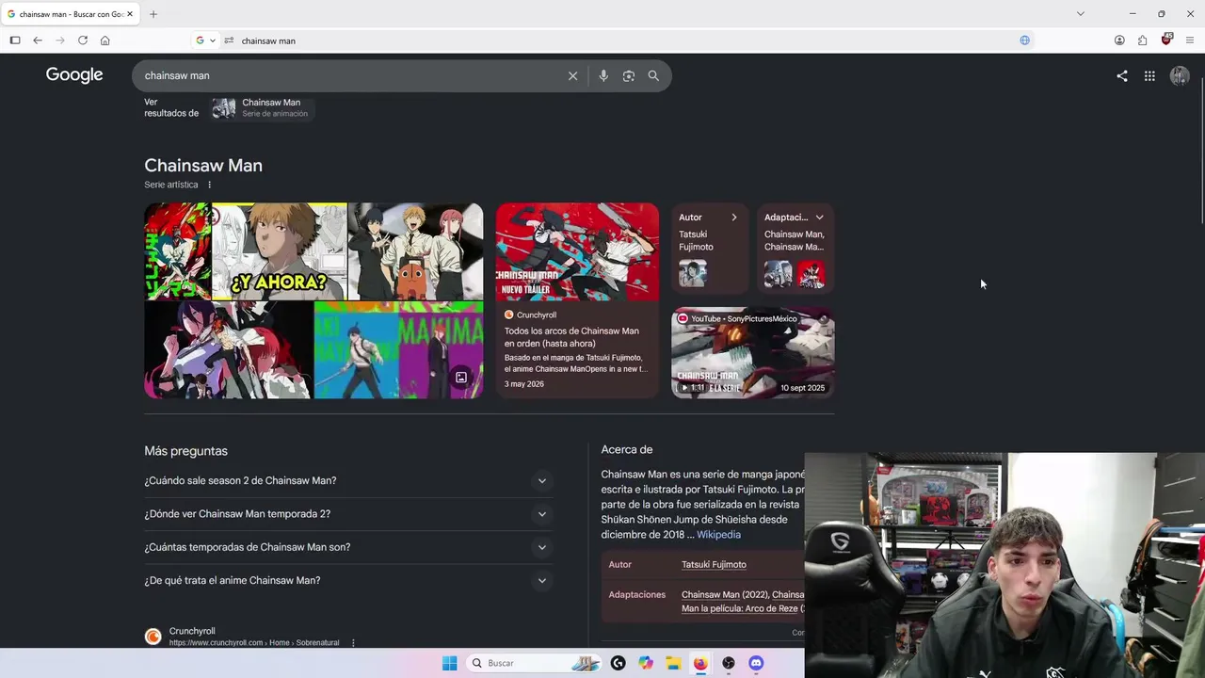This screenshot has height=678, width=1205.
Task: Open the Firefox sidebar panel icon
Action: [x=15, y=40]
